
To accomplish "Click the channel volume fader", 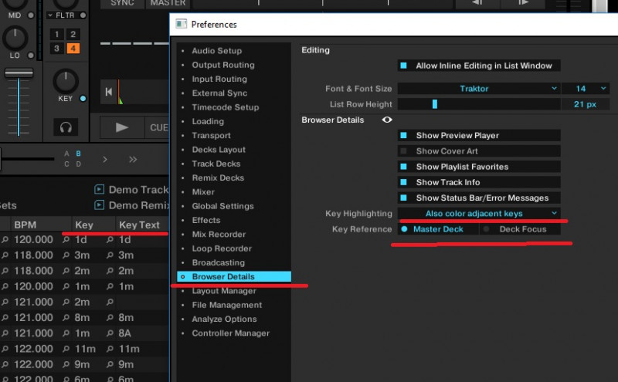I will point(19,73).
